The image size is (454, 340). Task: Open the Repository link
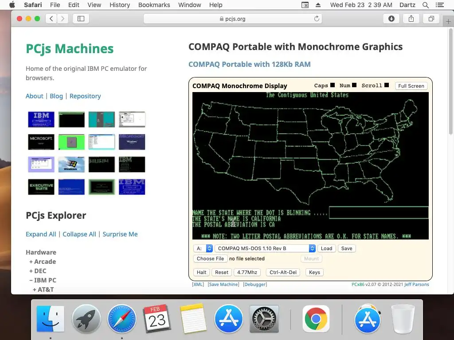(85, 96)
